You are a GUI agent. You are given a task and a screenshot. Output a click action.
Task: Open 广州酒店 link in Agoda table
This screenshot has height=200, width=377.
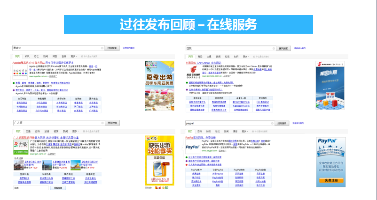pos(93,111)
